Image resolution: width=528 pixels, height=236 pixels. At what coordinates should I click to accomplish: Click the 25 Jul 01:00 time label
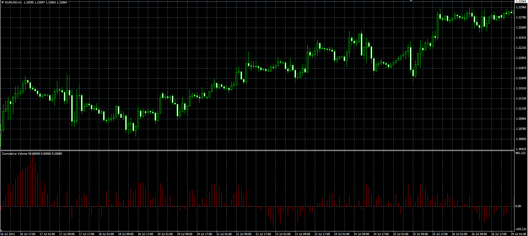pyautogui.click(x=400, y=234)
